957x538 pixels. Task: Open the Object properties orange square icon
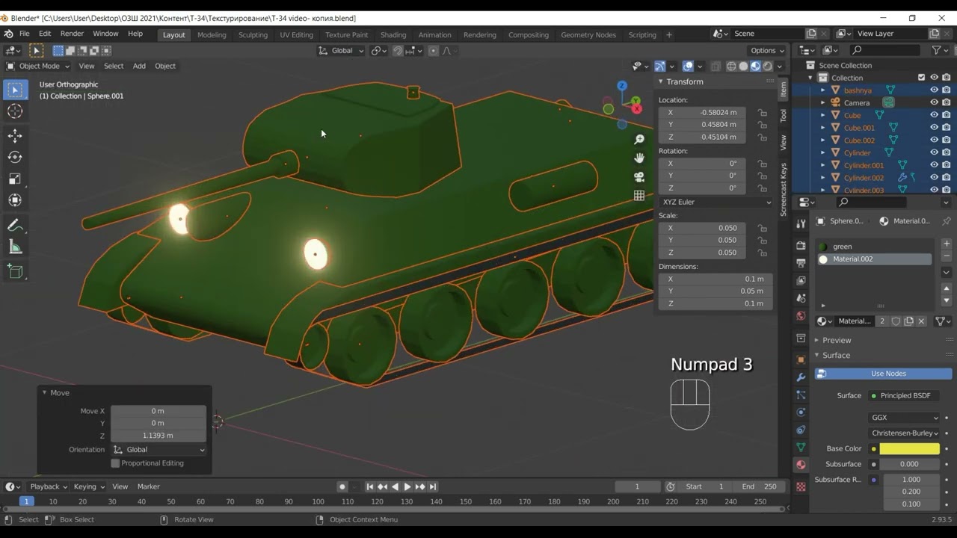(801, 359)
